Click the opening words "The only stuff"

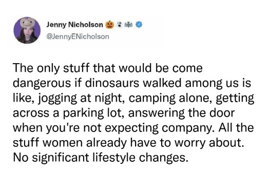click(51, 69)
